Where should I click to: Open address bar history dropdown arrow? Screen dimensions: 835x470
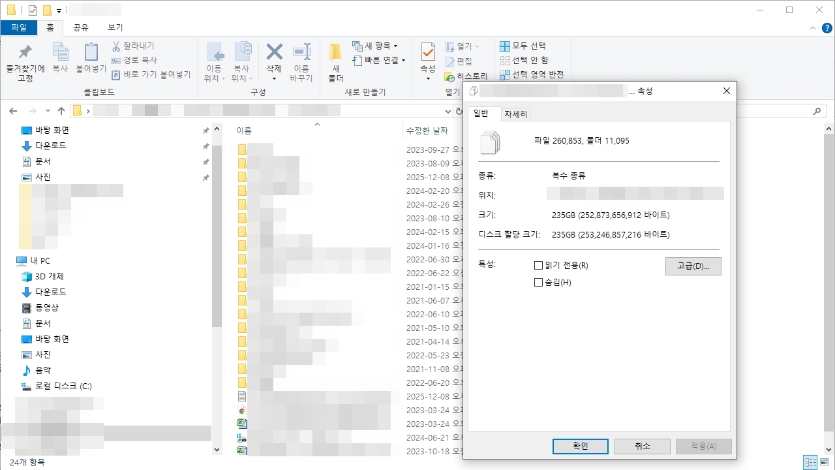point(448,111)
